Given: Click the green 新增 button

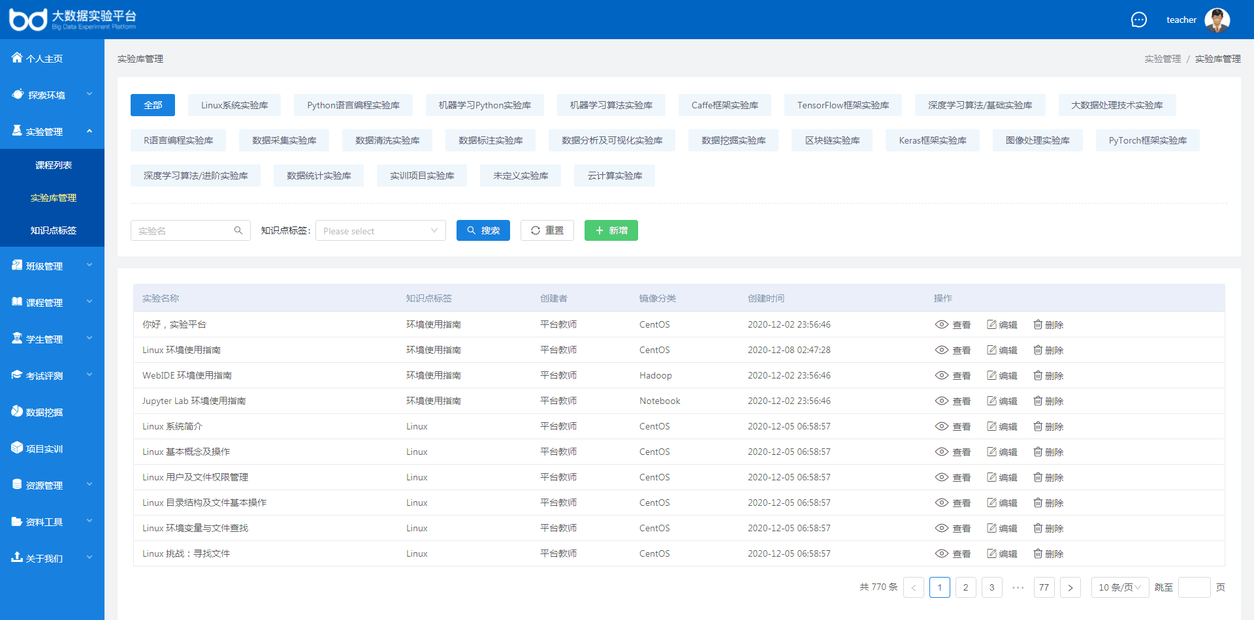Looking at the screenshot, I should click(x=611, y=230).
